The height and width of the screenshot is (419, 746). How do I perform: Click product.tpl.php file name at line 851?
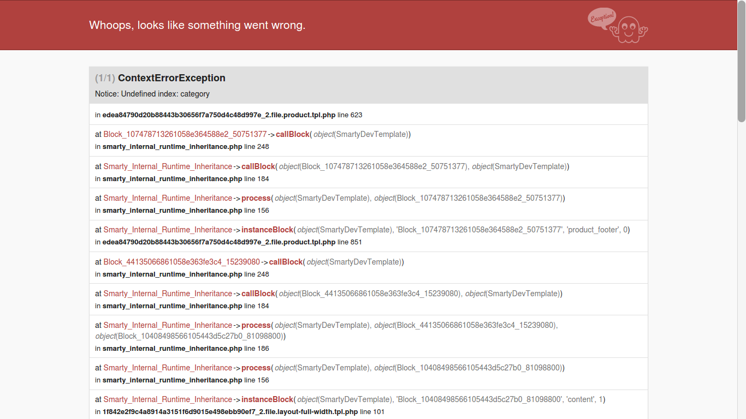pos(219,242)
